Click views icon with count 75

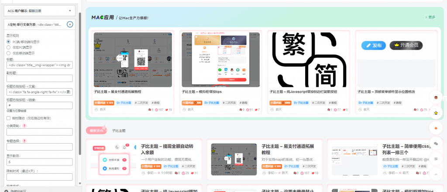click(x=423, y=110)
